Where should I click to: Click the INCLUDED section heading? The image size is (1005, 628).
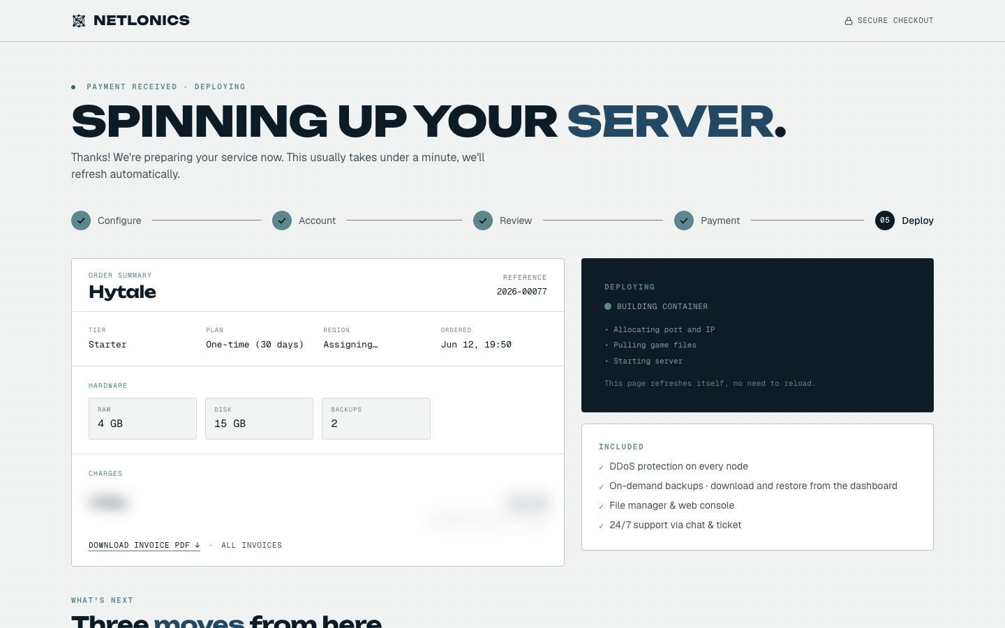(621, 447)
